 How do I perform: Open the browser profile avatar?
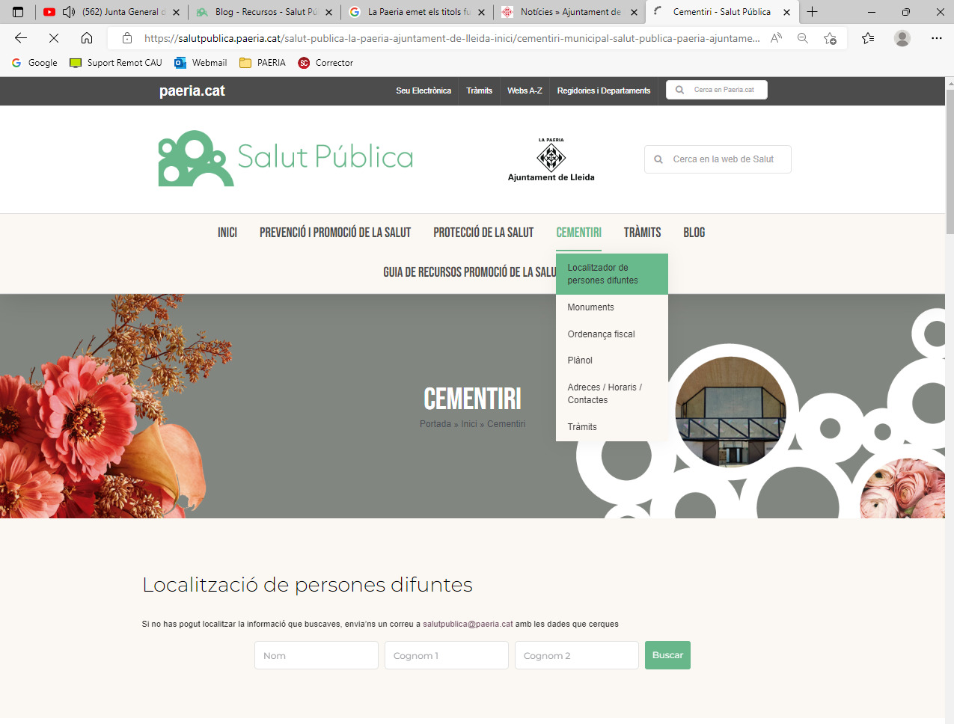pos(902,38)
